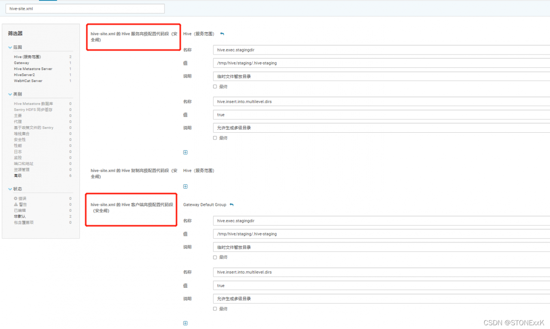The image size is (550, 329).
Task: Edit the 允许生成多级目录 description field under Gateway Default Group
Action: pos(382,299)
